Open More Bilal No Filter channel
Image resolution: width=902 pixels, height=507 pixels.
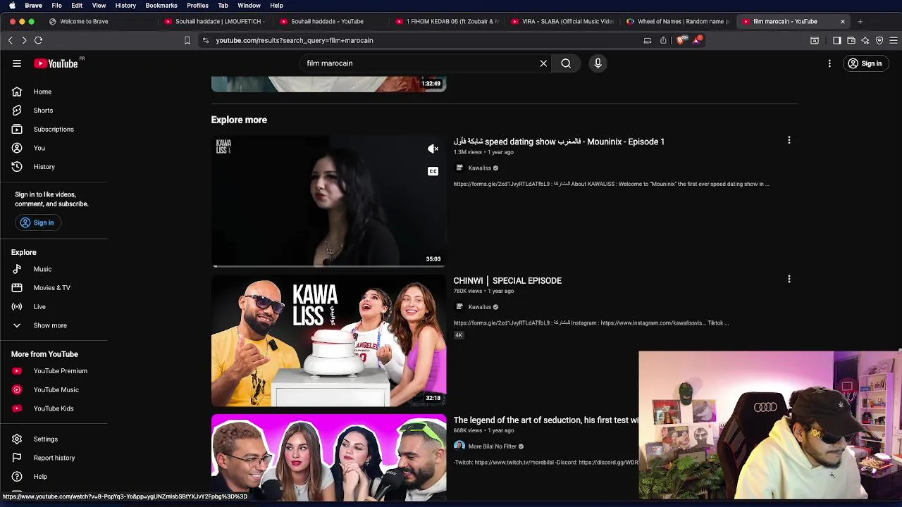(x=492, y=446)
